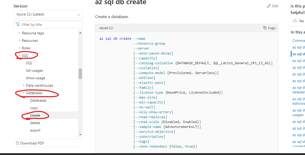Click the Edit pencil icon
The image size is (305, 155).
pyautogui.click(x=269, y=6)
